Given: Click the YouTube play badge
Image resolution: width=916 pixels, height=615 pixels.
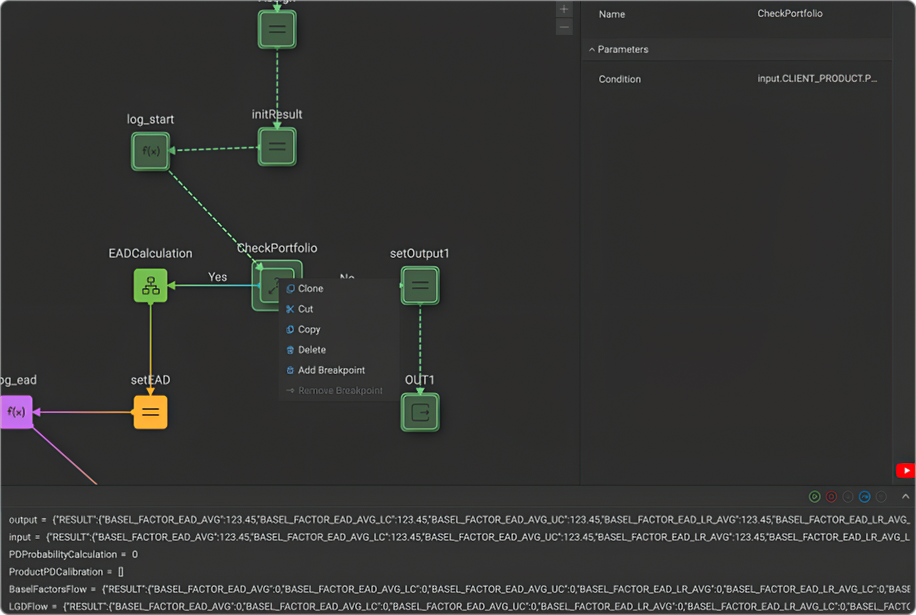Looking at the screenshot, I should pos(906,470).
